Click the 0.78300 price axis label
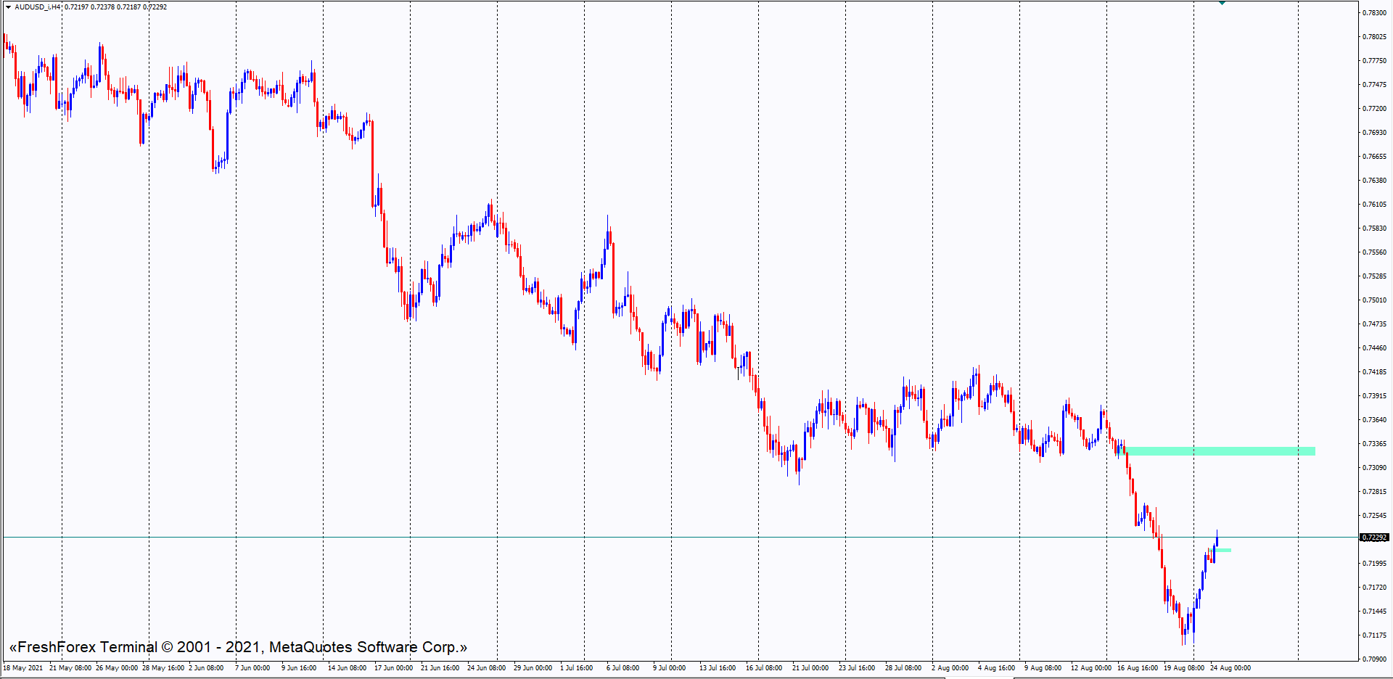1393x679 pixels. 1375,13
